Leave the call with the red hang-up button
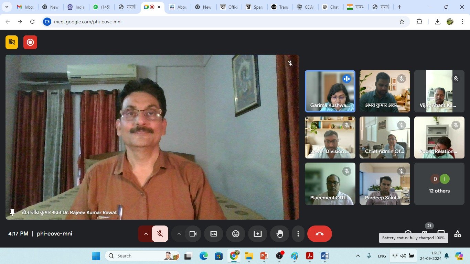The height and width of the screenshot is (264, 470). (x=319, y=234)
